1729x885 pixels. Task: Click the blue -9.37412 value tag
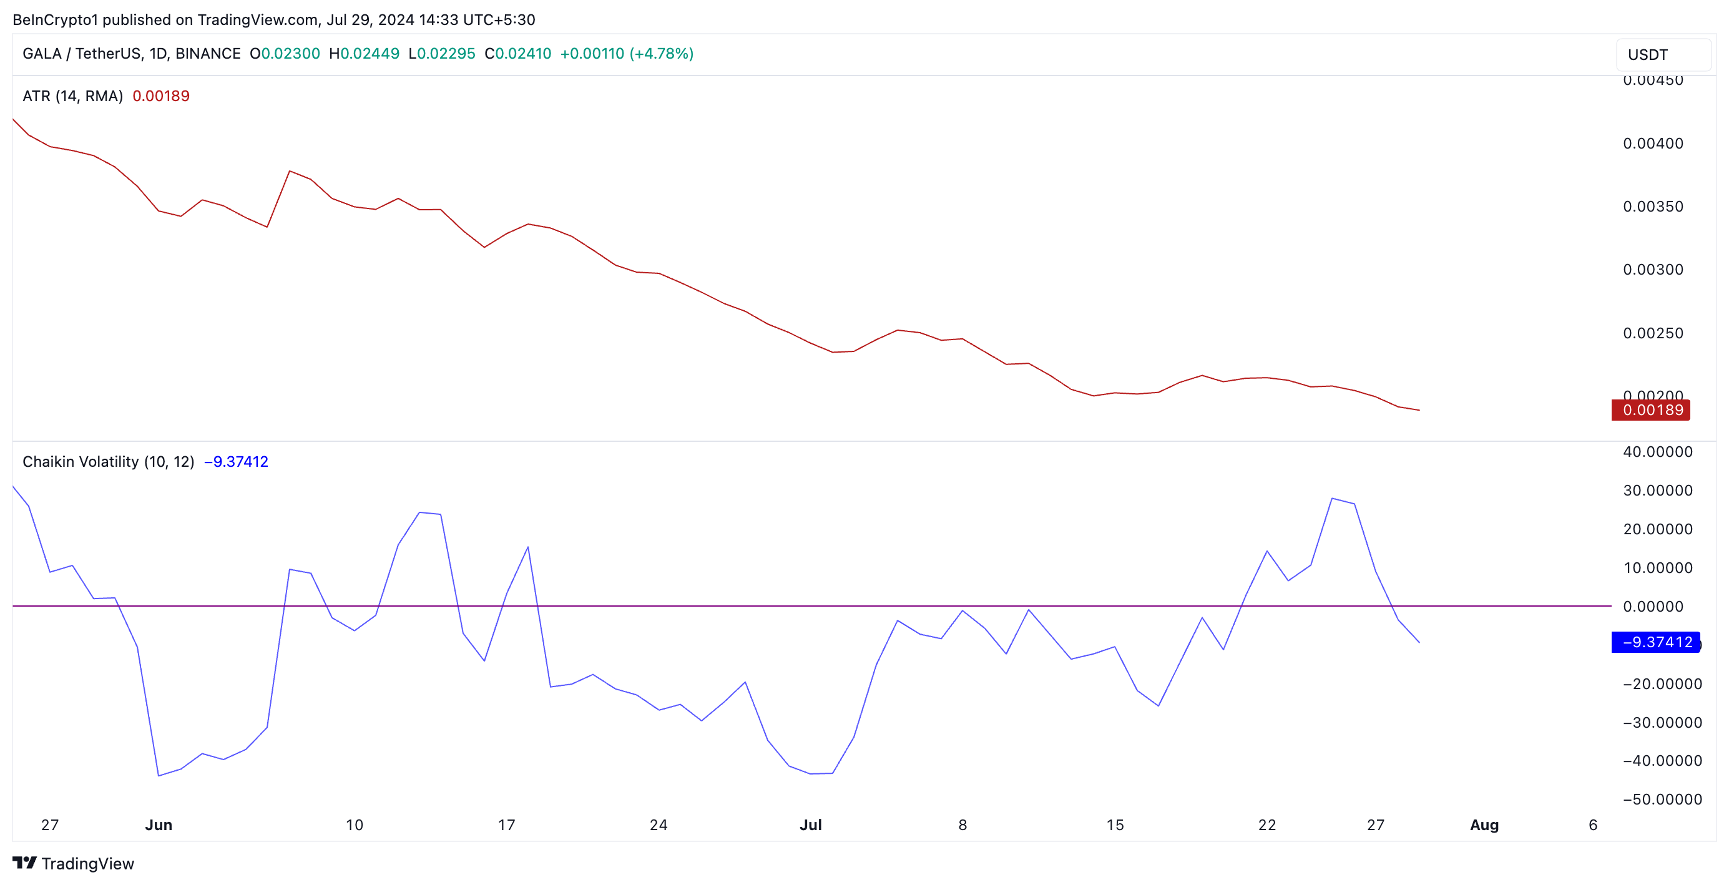tap(1655, 642)
